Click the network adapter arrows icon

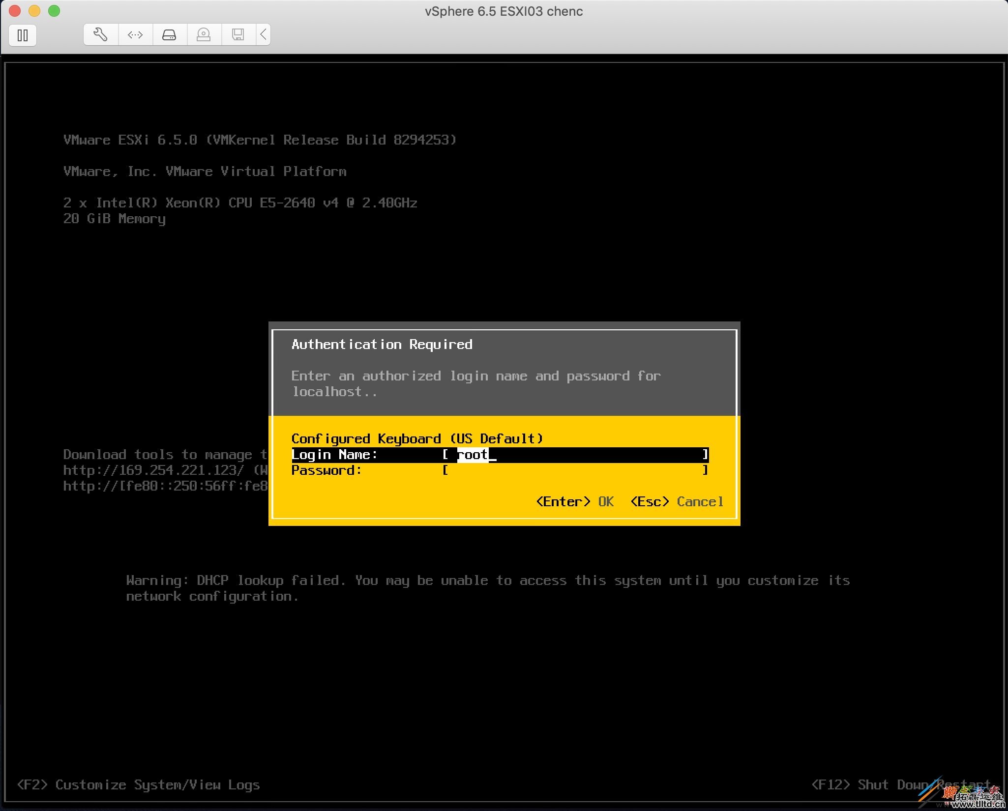tap(135, 34)
